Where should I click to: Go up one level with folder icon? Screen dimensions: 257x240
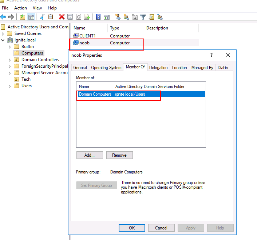23,17
